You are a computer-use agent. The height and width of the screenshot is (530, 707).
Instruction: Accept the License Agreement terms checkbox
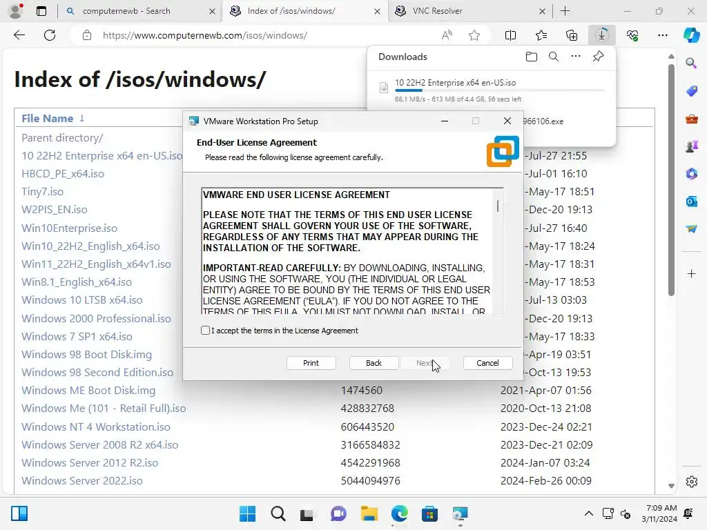point(205,331)
